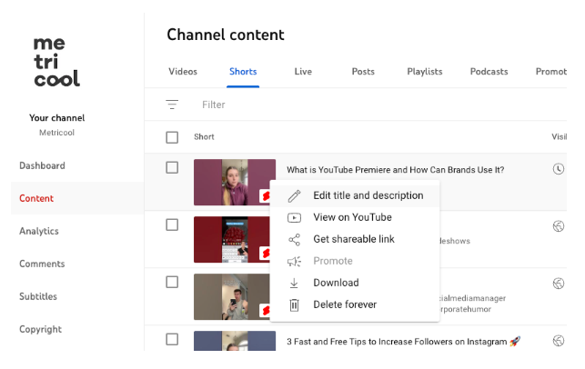Open the thumbnail of the YouTube Premiere short
Viewport: 585px width, 369px height.
tap(235, 183)
